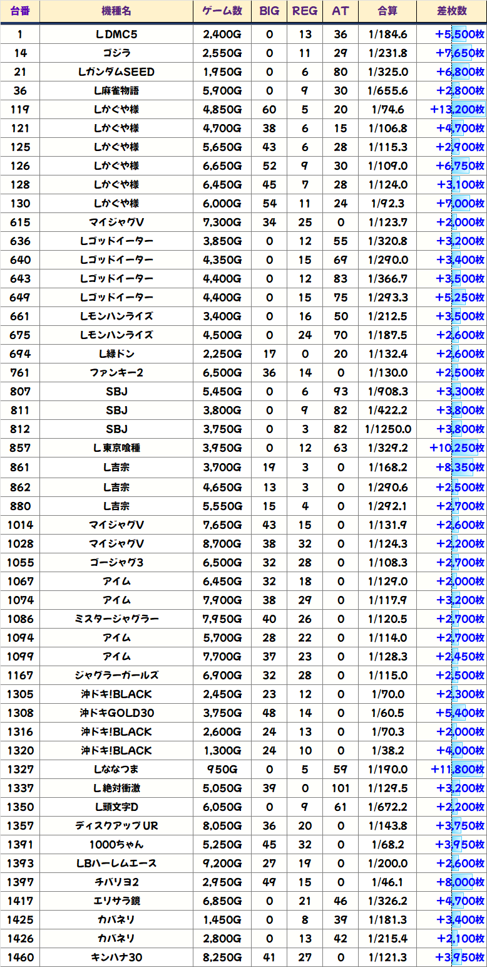Select マイジャグV in row 615
This screenshot has width=487, height=967.
tap(116, 222)
